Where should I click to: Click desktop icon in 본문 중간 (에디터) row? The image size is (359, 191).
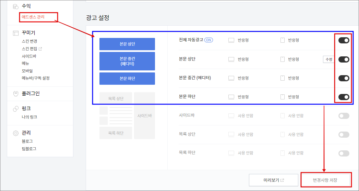coord(231,78)
